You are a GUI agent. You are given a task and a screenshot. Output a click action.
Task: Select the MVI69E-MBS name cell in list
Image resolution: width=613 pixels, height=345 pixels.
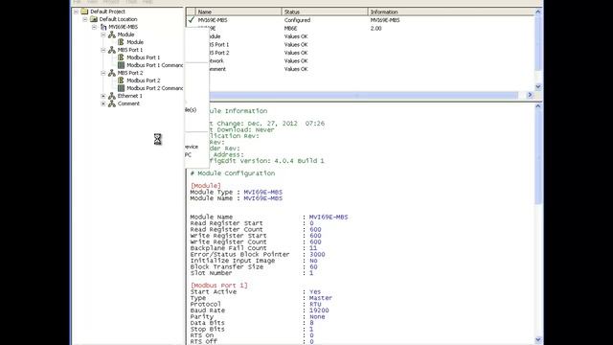tap(213, 20)
